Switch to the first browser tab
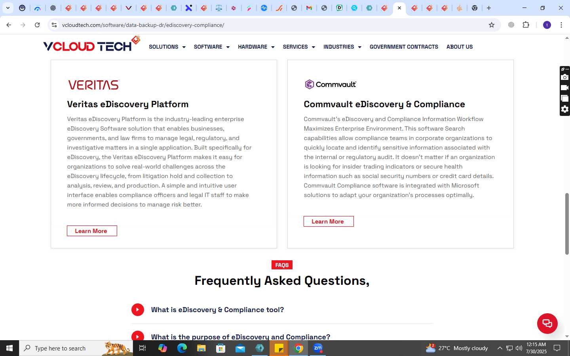Viewport: 570px width, 356px height. 22,8
